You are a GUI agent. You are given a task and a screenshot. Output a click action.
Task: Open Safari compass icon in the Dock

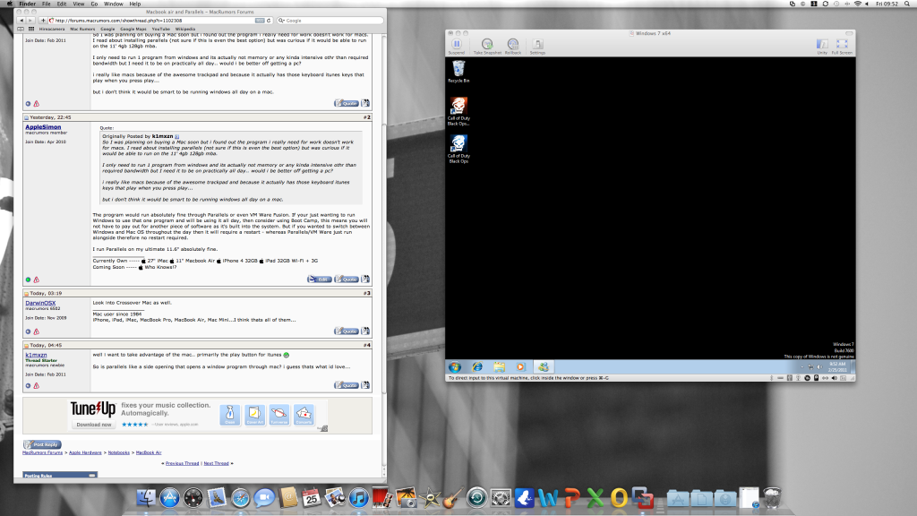(x=240, y=498)
